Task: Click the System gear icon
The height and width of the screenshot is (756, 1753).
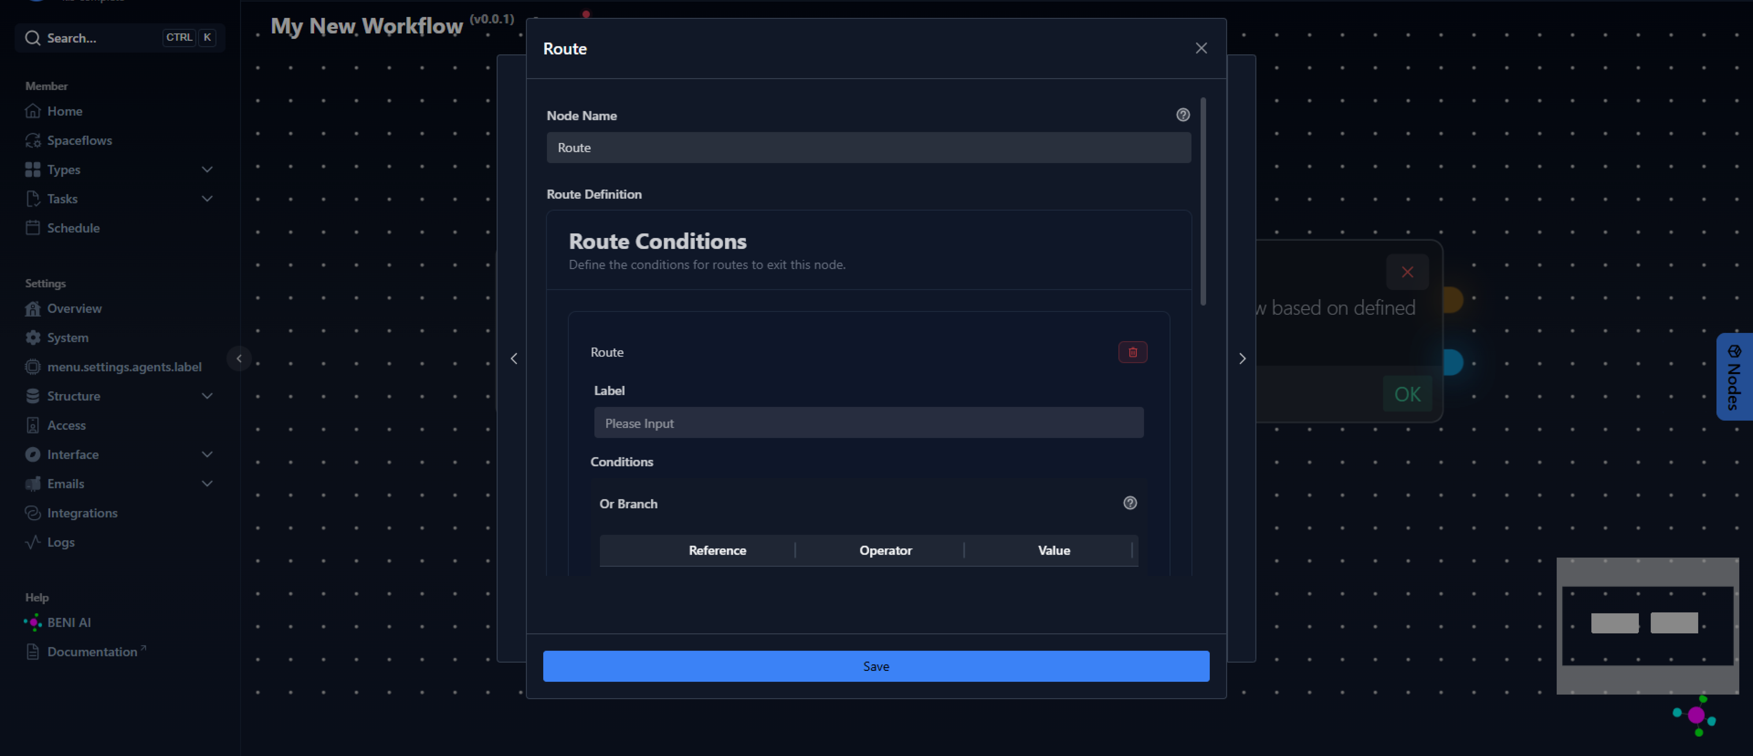Action: [33, 337]
